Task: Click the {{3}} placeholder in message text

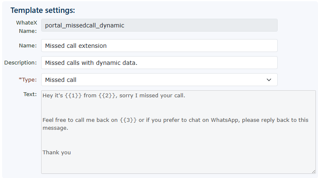Action: (128, 120)
